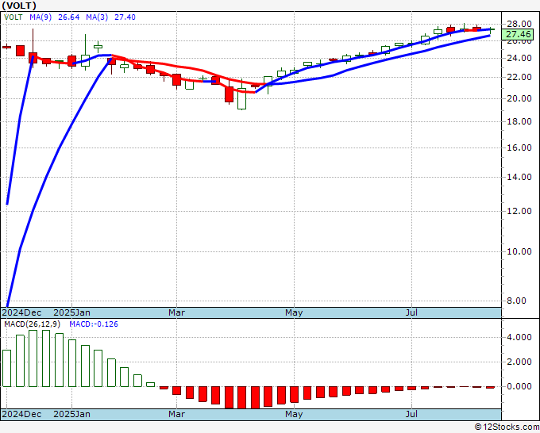
Task: Click the 2.000 MACD axis label
Action: [x=519, y=362]
